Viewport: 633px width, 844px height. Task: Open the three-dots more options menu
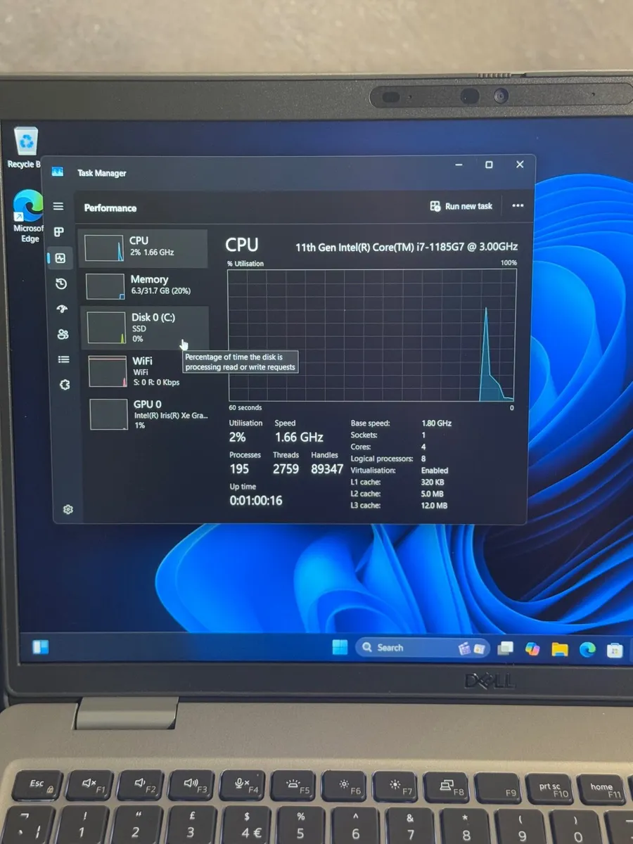(518, 206)
